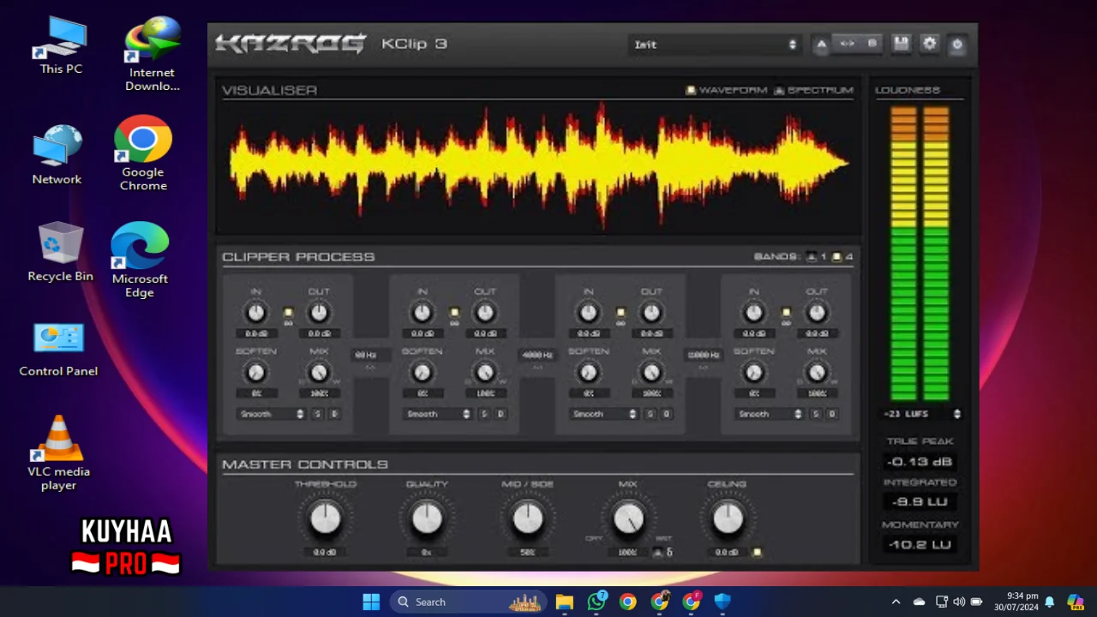Screen dimensions: 1097x617
Task: Click 4000 Hz crossover frequency field
Action: (x=537, y=355)
